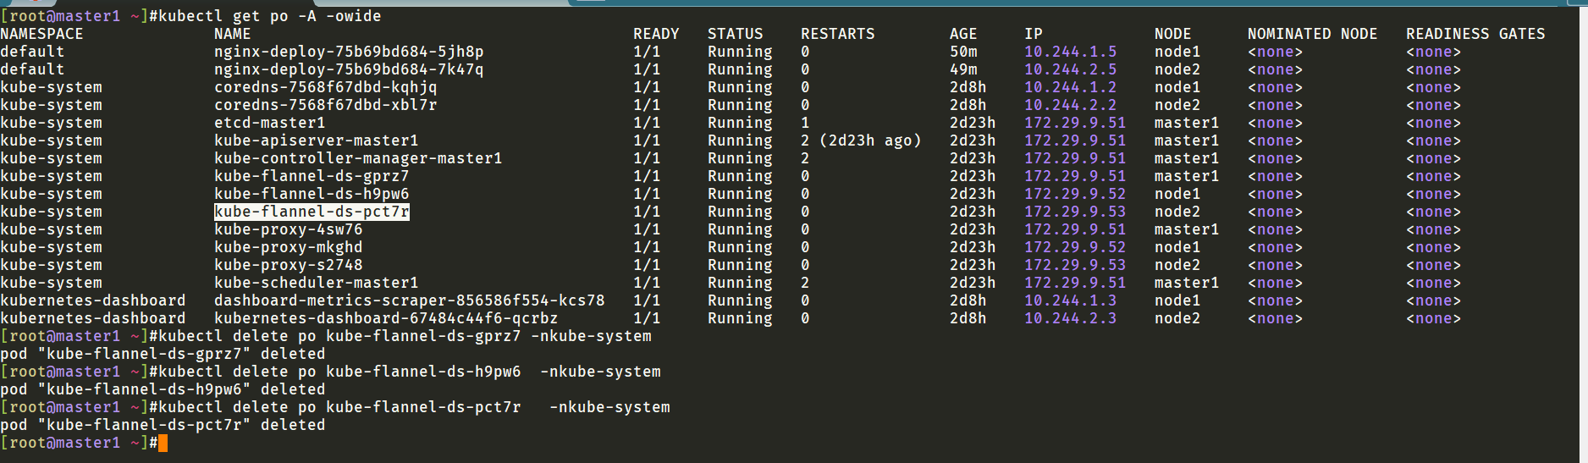Click node2 in the kubernetes-dashboard-67484c44f6-qcrbz row

coord(1177,318)
